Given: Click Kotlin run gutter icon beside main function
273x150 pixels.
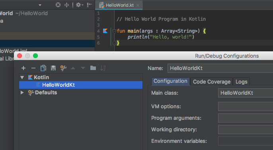Looking at the screenshot, I should (x=105, y=31).
